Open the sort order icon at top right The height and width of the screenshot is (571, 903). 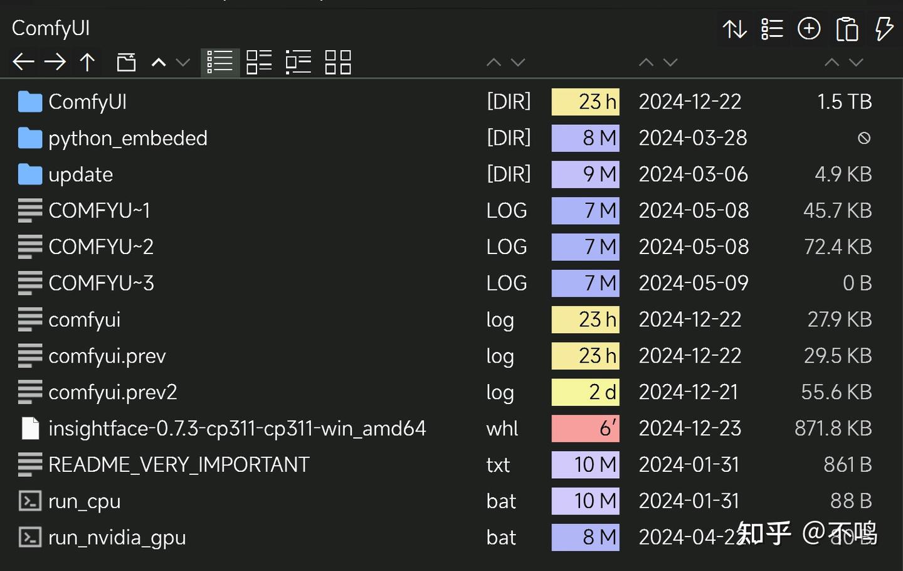coord(735,28)
